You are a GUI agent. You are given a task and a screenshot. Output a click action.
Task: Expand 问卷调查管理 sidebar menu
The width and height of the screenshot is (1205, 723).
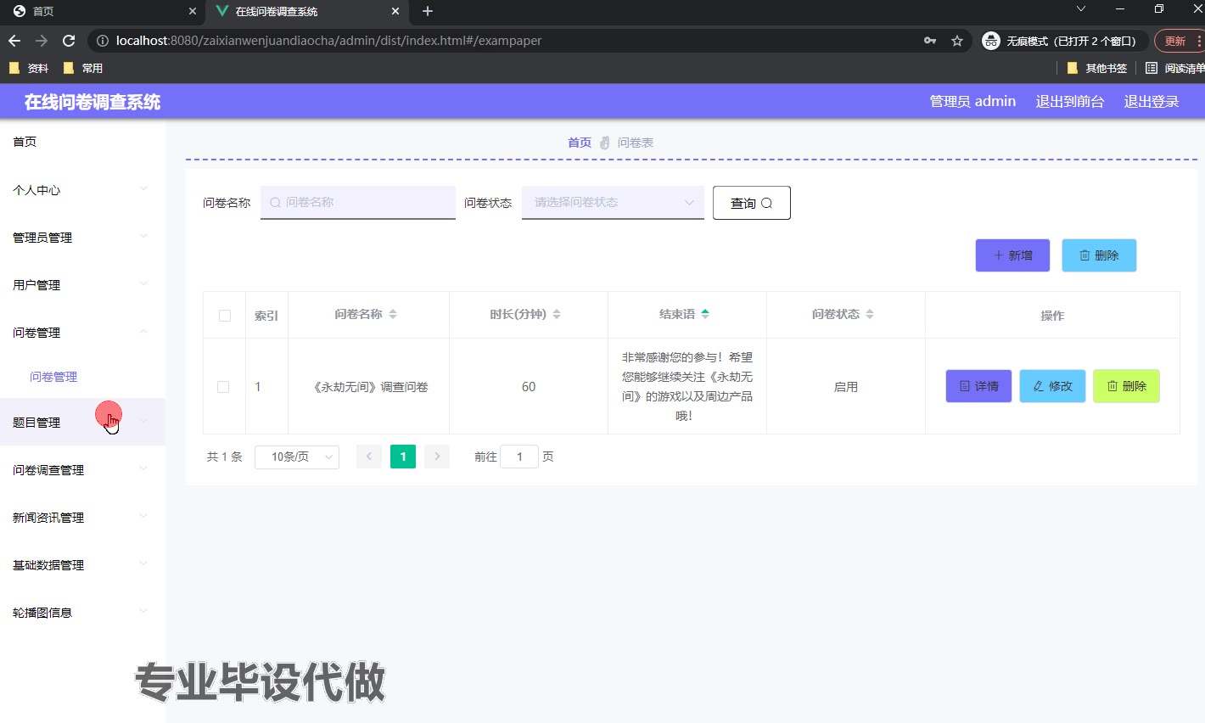[82, 469]
